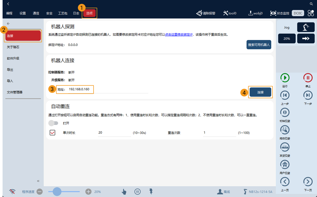Image resolution: width=317 pixels, height=197 pixels.
Task: Click the 20% jog speed button
Action: [287, 38]
